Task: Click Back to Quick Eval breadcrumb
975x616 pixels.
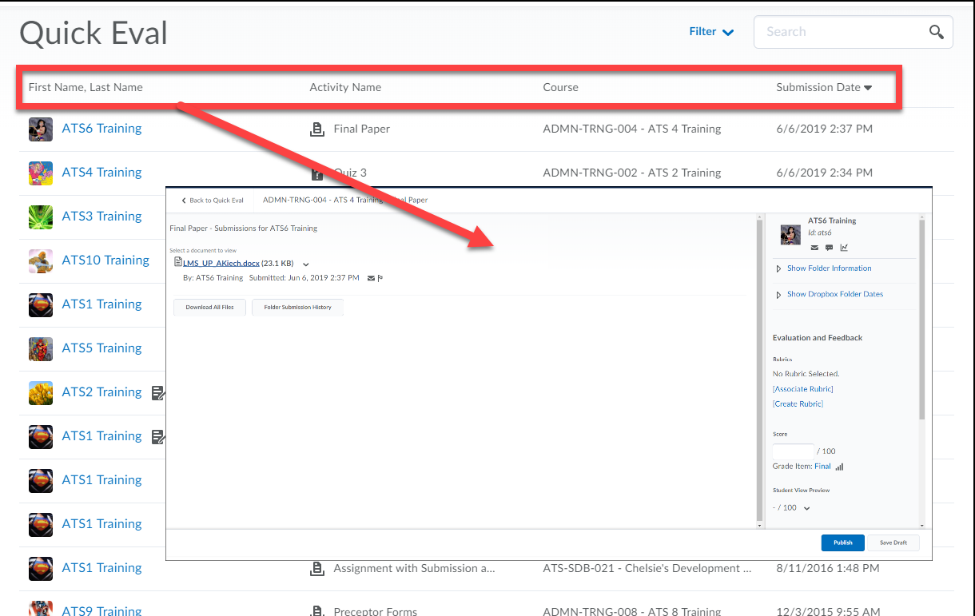Action: pos(211,200)
